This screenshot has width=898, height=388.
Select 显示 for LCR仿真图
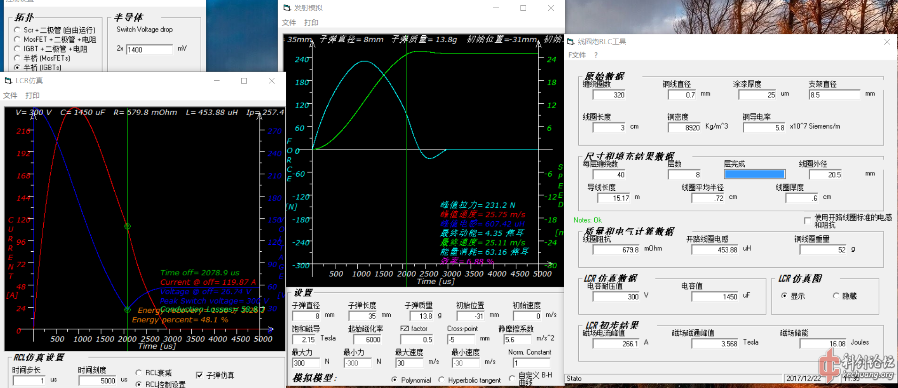(784, 296)
